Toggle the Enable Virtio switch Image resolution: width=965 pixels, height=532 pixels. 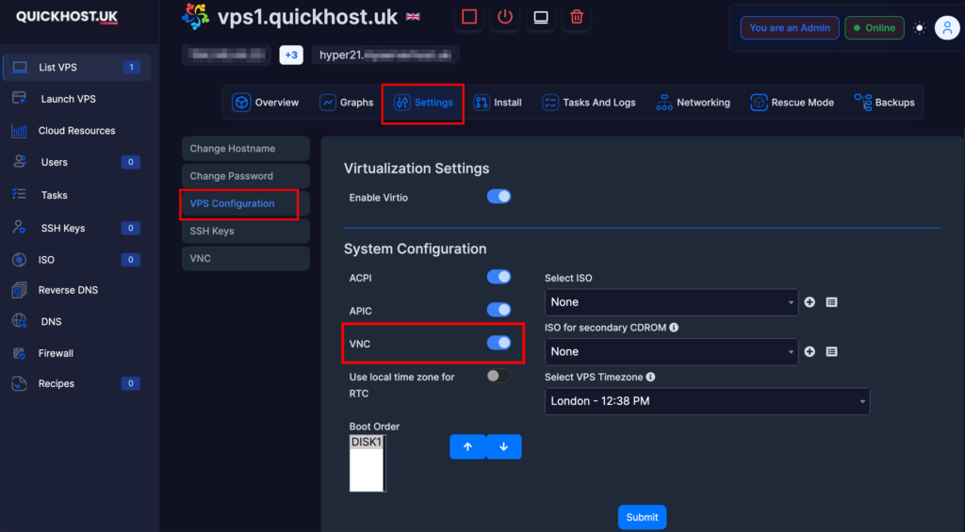pyautogui.click(x=499, y=197)
